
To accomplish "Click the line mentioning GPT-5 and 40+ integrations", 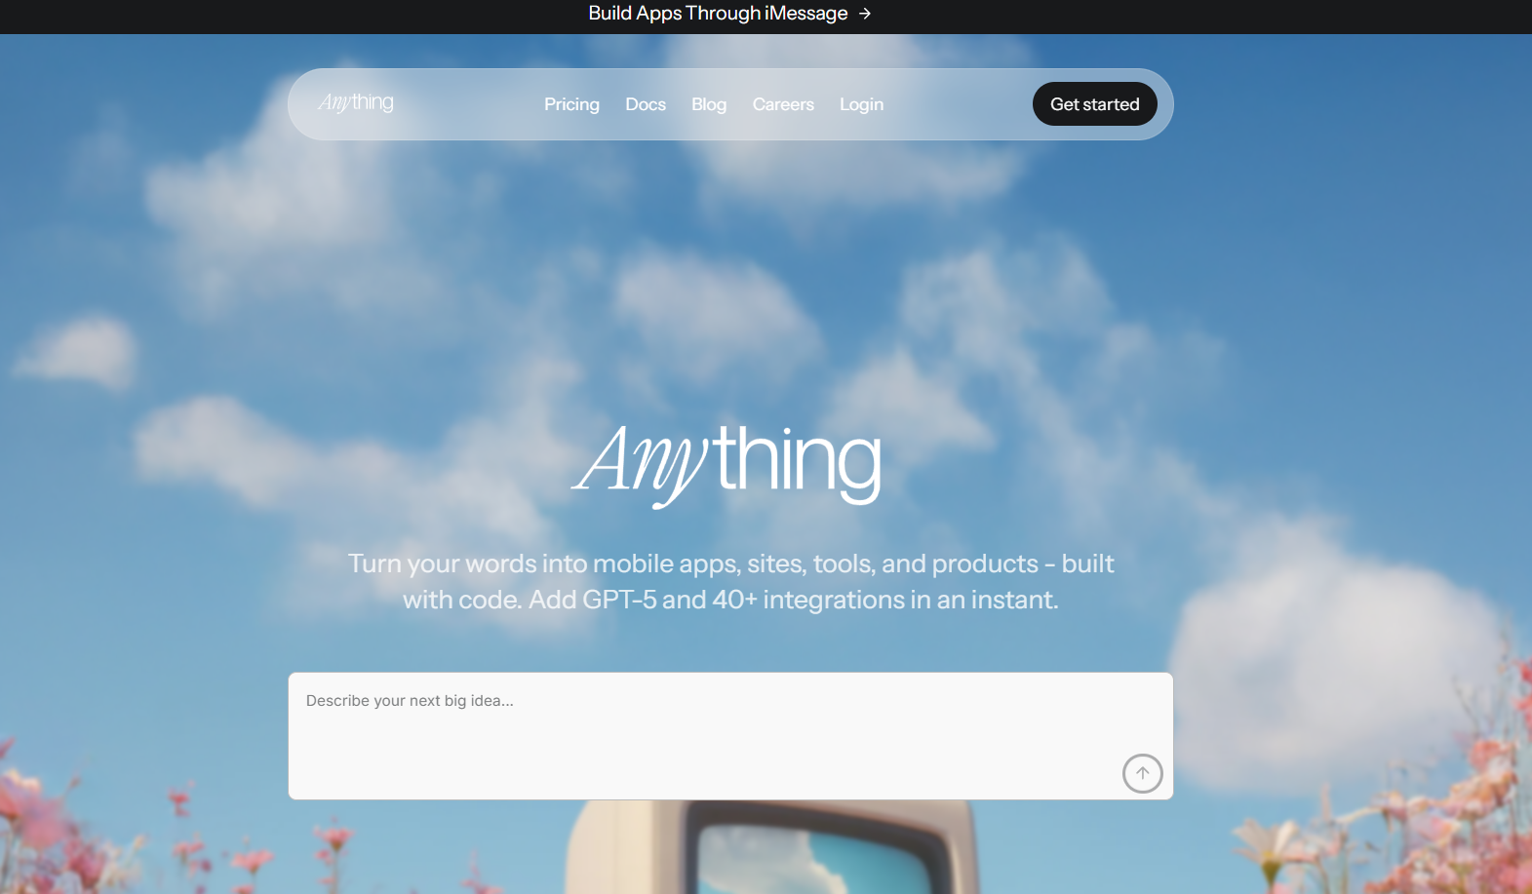I will point(730,600).
